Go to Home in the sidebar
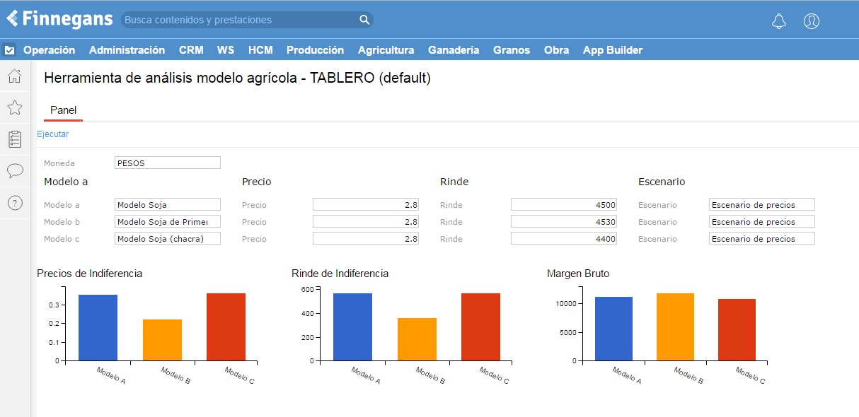 pos(15,76)
